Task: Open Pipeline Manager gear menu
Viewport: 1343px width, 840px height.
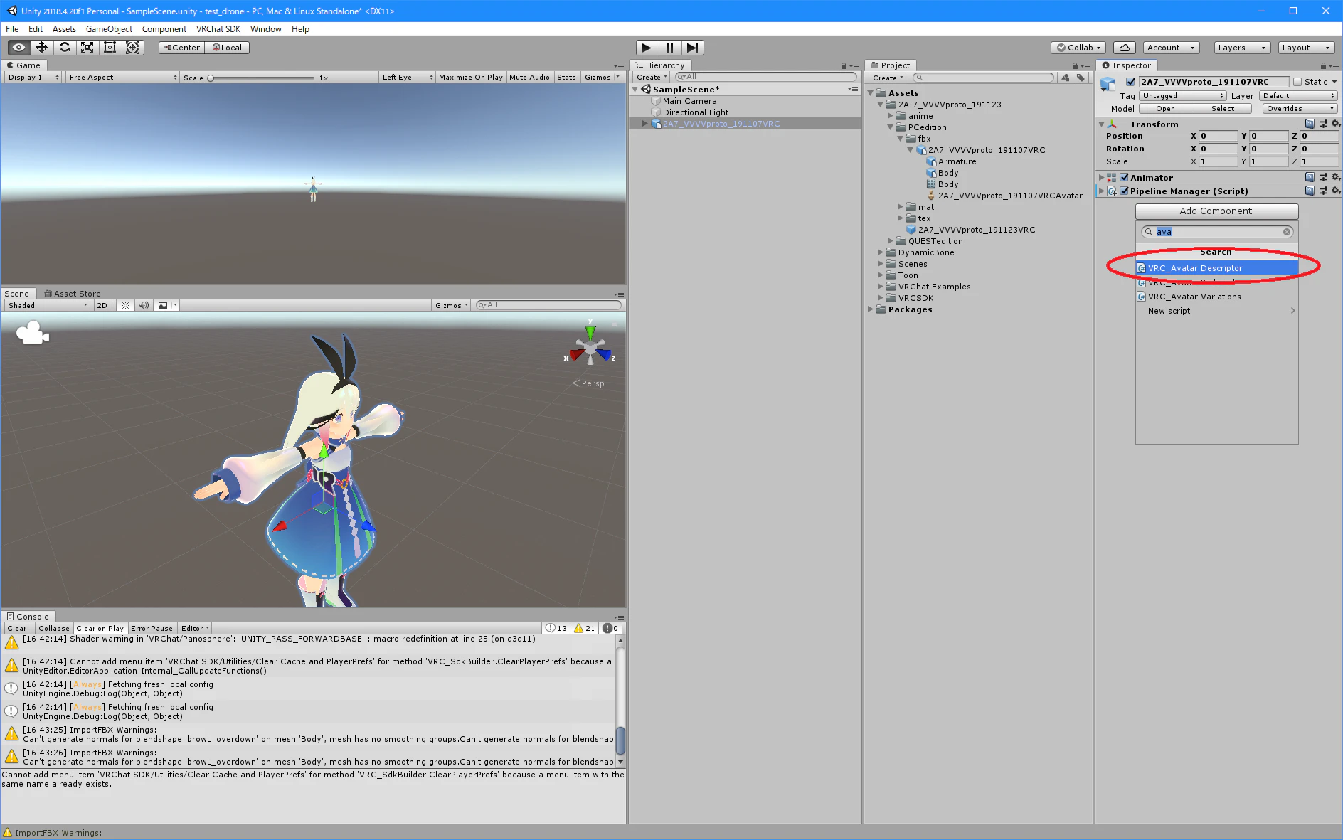Action: click(x=1336, y=191)
